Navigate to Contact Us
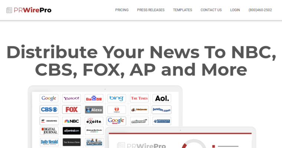Viewport: 282px width, 148px height. point(211,10)
